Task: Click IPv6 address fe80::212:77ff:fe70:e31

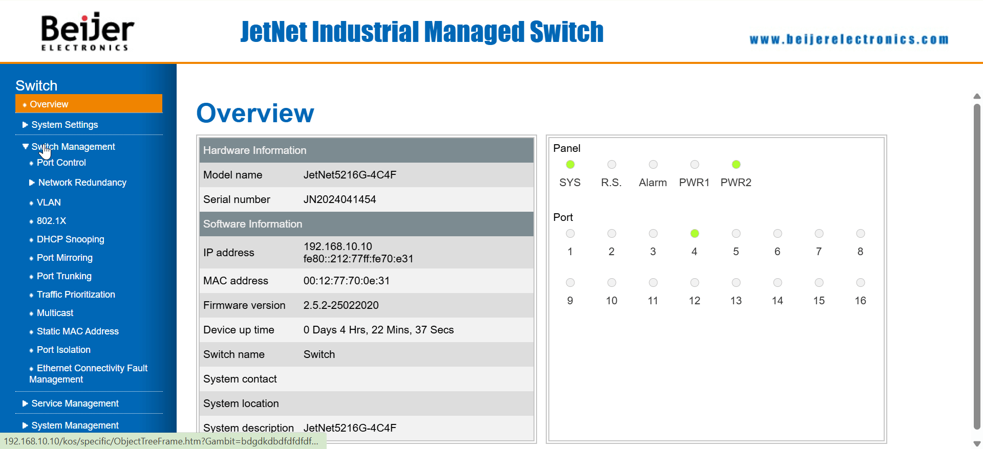Action: [358, 259]
